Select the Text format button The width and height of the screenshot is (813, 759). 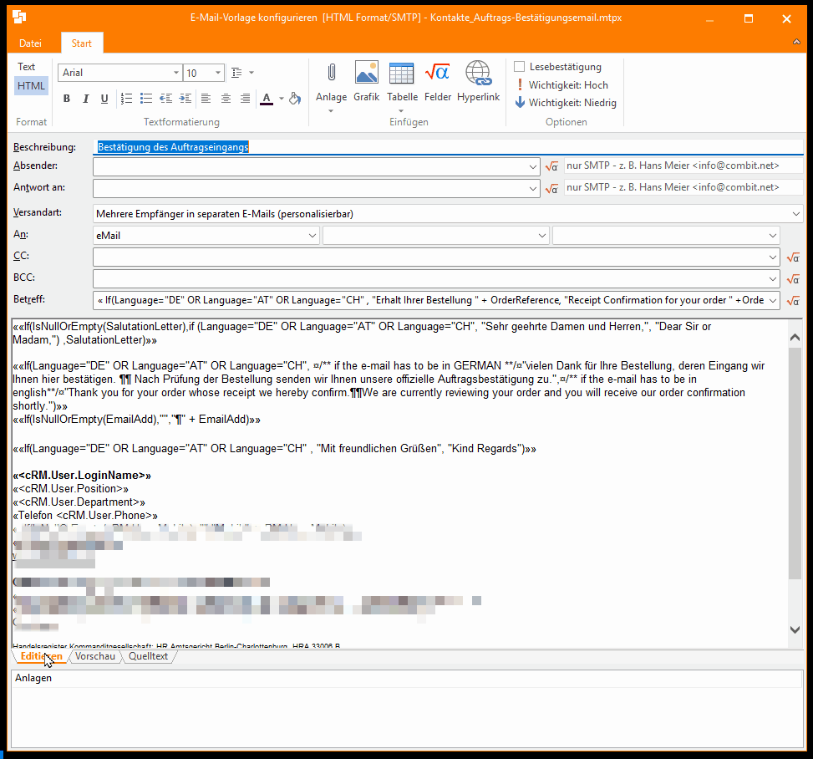pos(27,67)
